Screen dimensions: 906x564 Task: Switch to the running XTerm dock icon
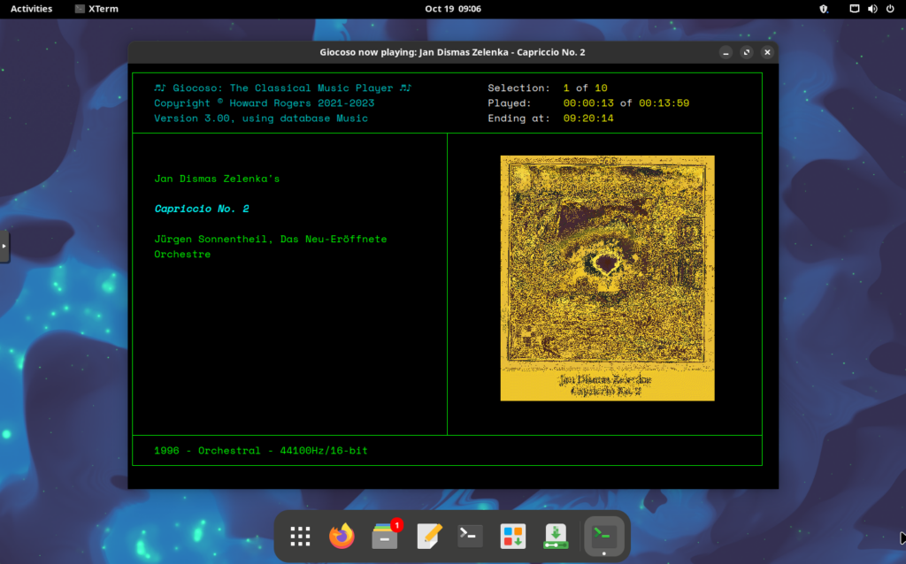pos(603,537)
